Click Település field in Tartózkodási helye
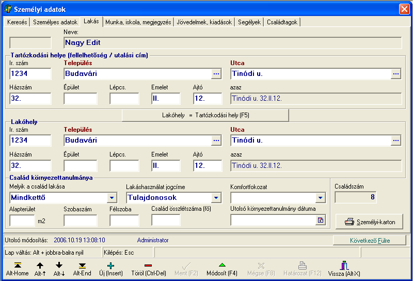This screenshot has height=281, width=413. tap(137, 74)
